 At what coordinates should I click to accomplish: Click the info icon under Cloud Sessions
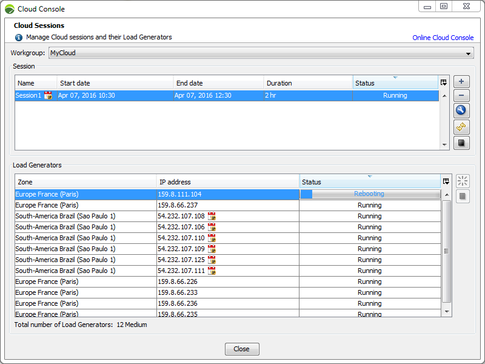[19, 38]
